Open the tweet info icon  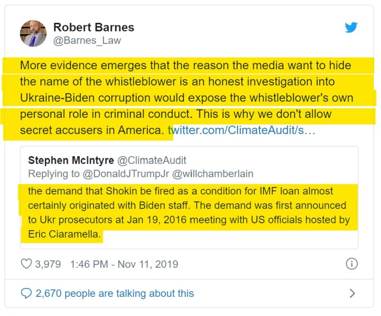pos(351,264)
